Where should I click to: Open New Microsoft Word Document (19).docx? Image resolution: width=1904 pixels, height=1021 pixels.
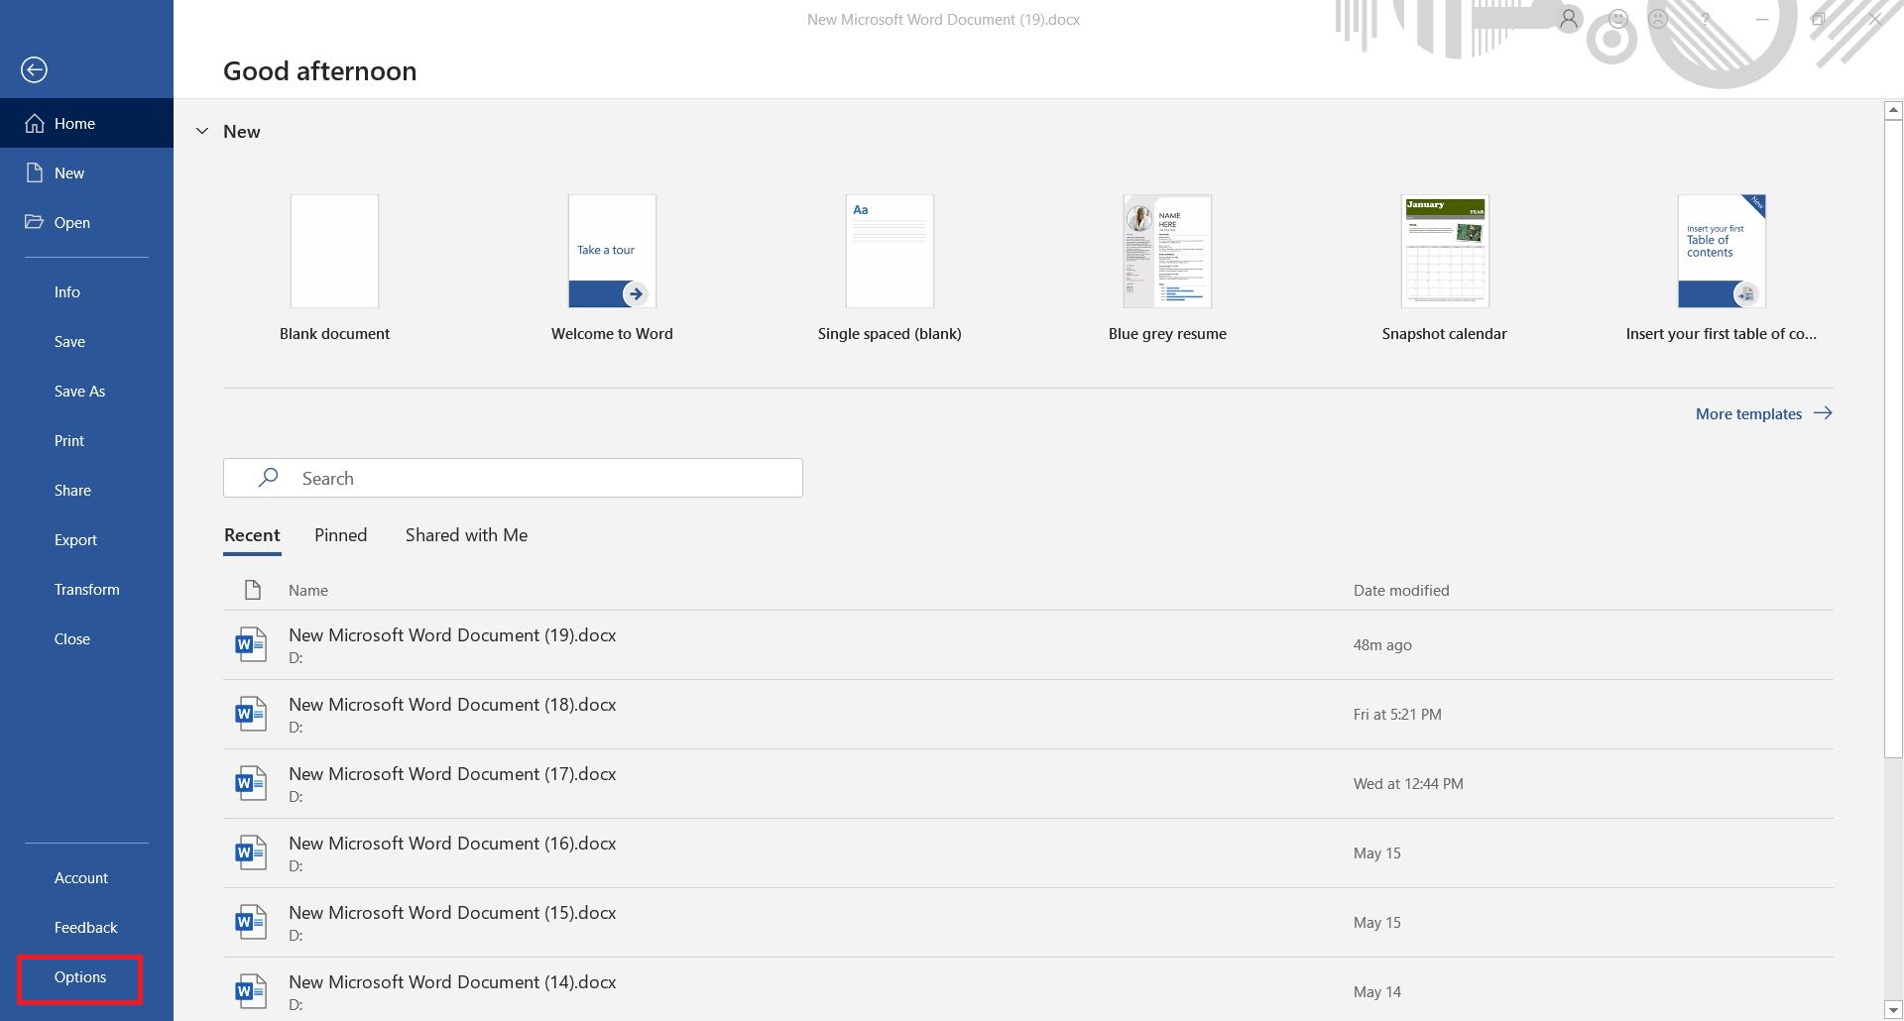[1028, 644]
